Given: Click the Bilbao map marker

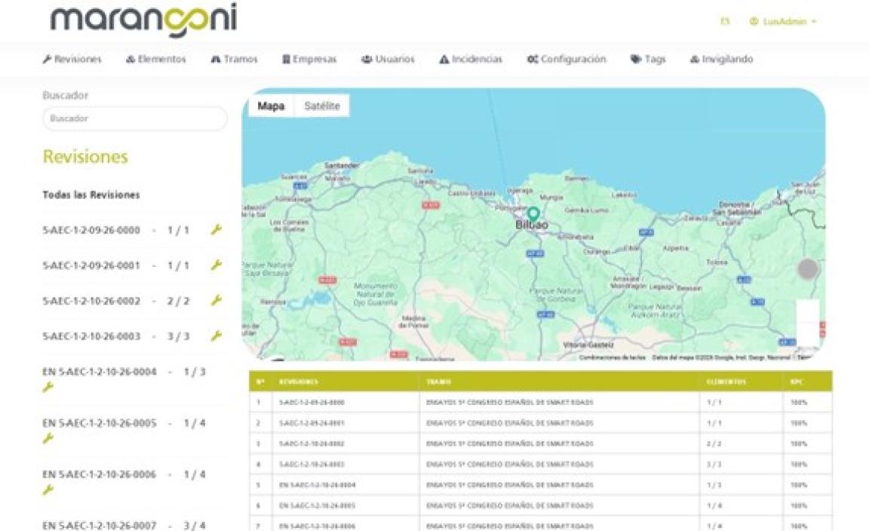Looking at the screenshot, I should click(533, 214).
